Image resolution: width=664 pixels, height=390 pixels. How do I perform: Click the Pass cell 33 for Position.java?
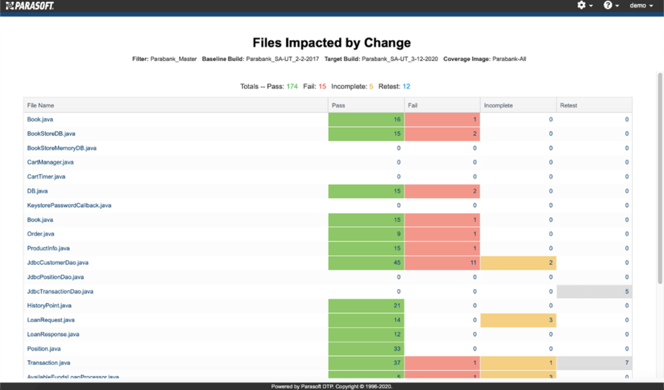(366, 349)
